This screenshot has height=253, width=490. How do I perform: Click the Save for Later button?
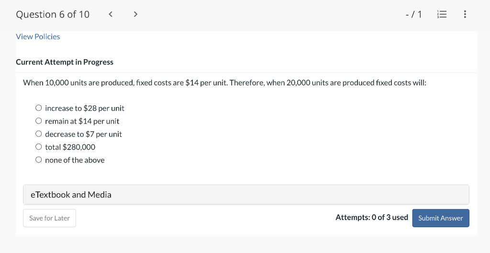click(x=49, y=218)
